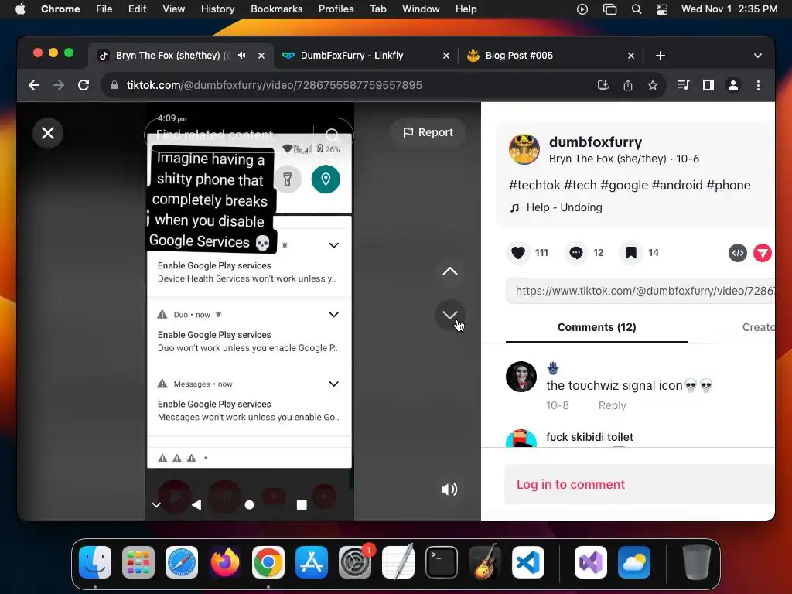
Task: Share via red send icon
Action: point(762,253)
